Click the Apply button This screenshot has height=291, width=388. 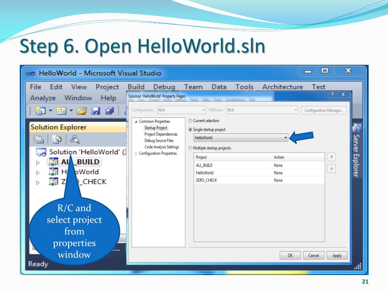click(x=337, y=255)
